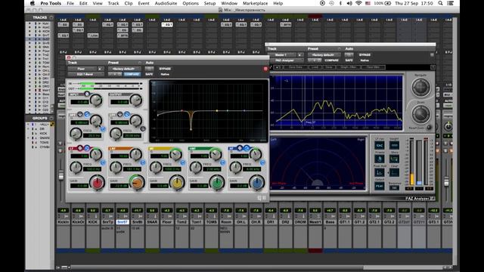This screenshot has width=484, height=272.
Task: Toggle automation SAFE in EQ plugin
Action: [x=149, y=74]
